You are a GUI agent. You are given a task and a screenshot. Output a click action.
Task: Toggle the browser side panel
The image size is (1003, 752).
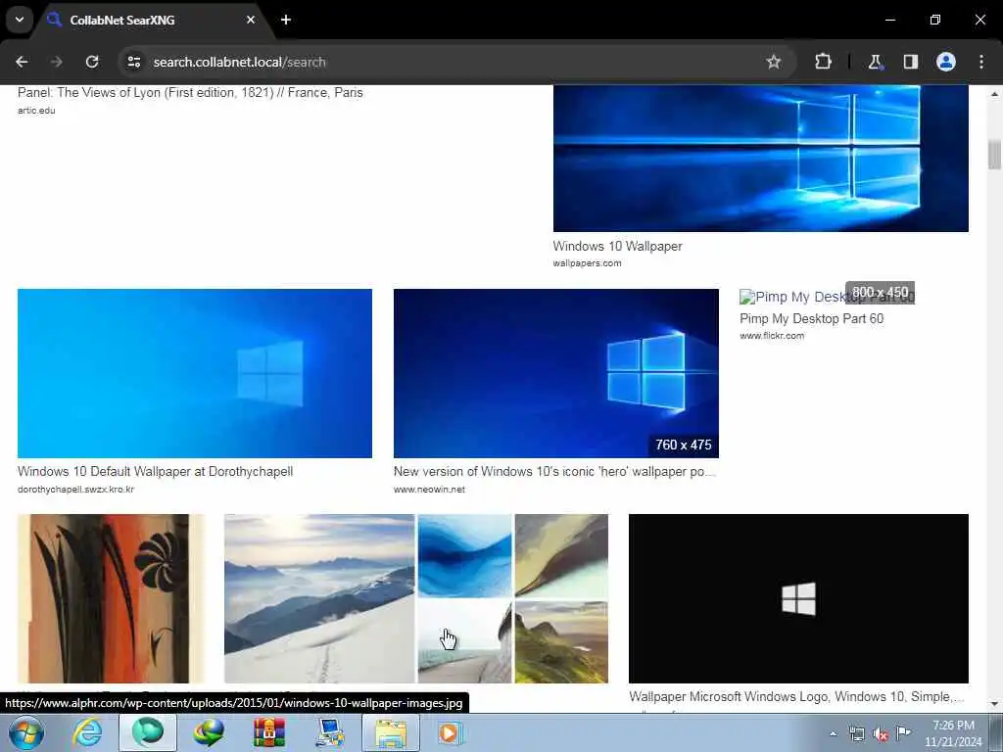(910, 62)
